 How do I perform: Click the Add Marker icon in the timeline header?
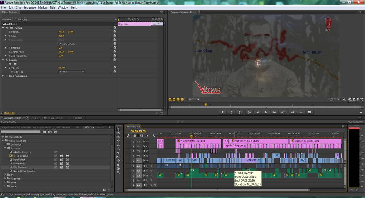[147, 136]
